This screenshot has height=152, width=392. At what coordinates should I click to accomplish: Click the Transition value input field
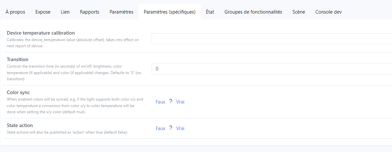[x=272, y=69]
